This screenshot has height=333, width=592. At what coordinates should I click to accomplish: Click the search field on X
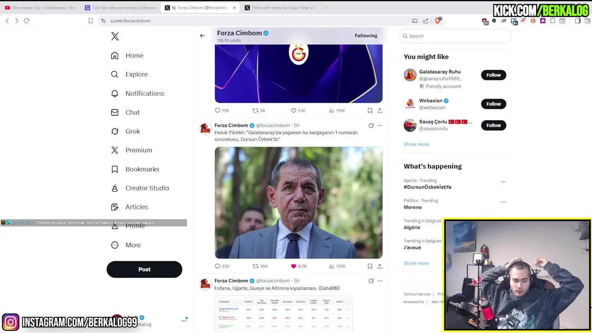click(x=455, y=36)
